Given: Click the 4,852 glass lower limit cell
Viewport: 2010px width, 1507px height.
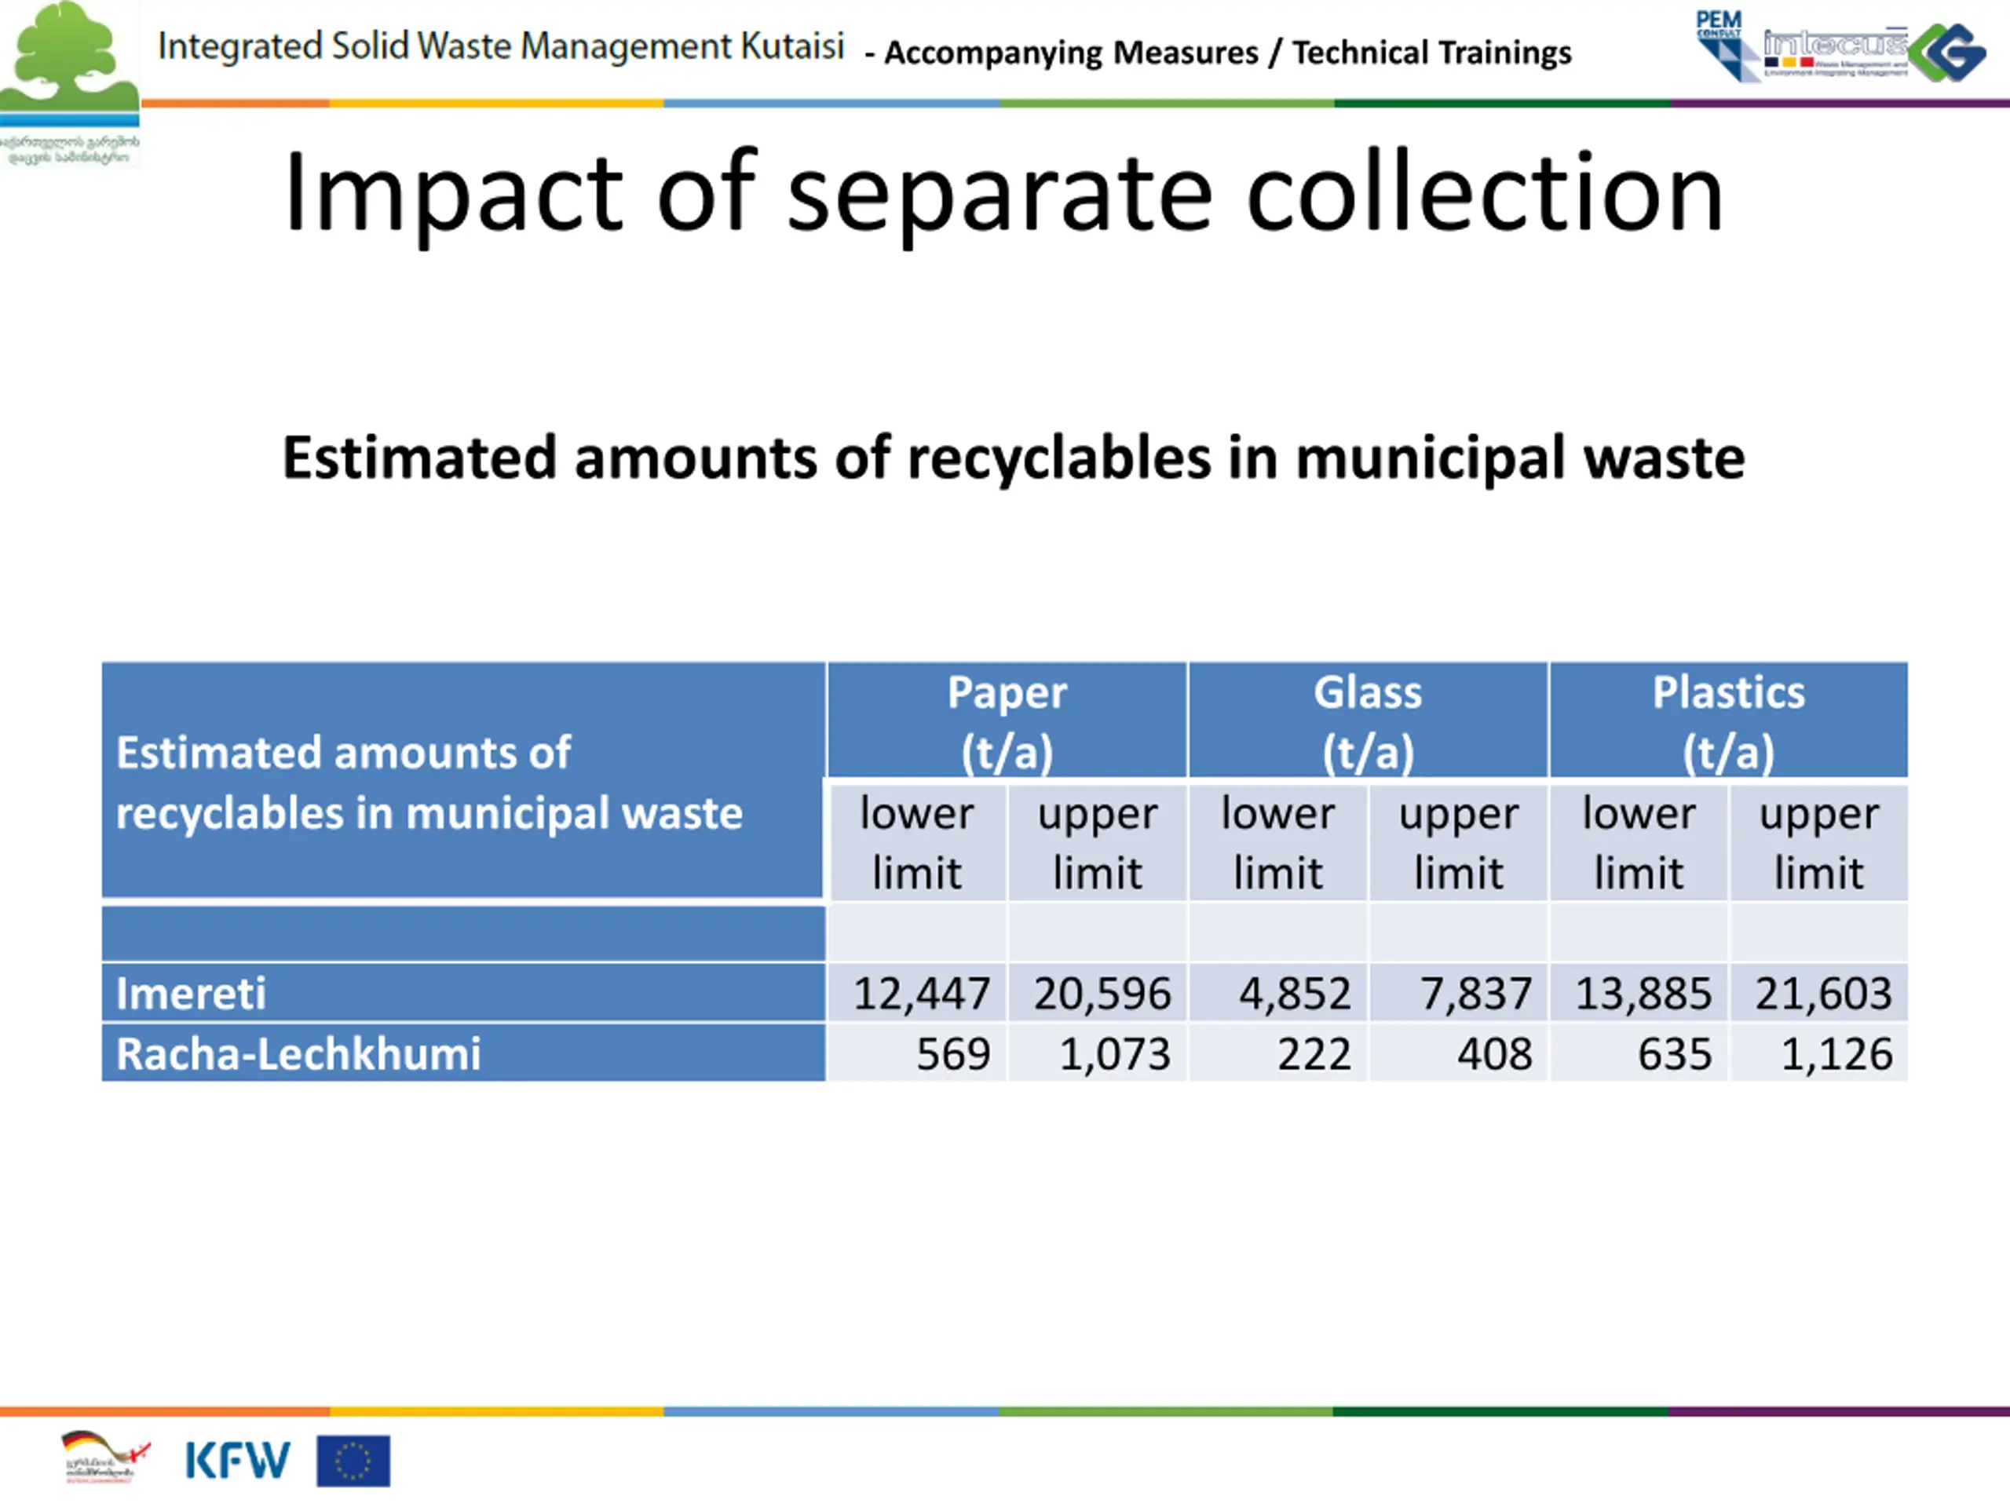Looking at the screenshot, I should coord(1277,993).
